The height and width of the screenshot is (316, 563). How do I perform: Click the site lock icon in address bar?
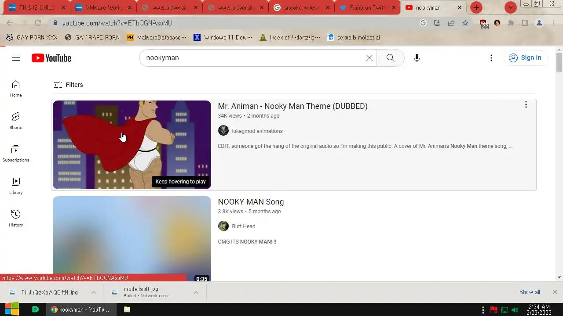tap(55, 23)
